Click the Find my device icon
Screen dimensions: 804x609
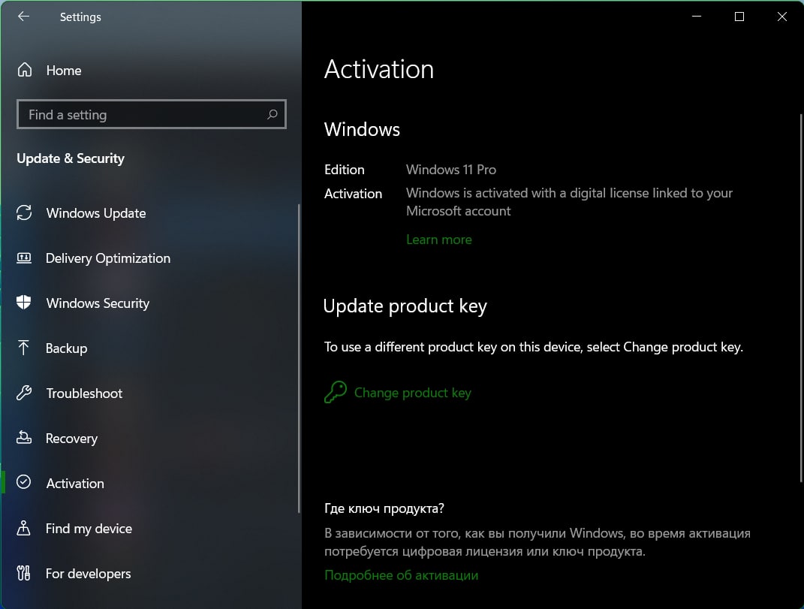pos(23,528)
